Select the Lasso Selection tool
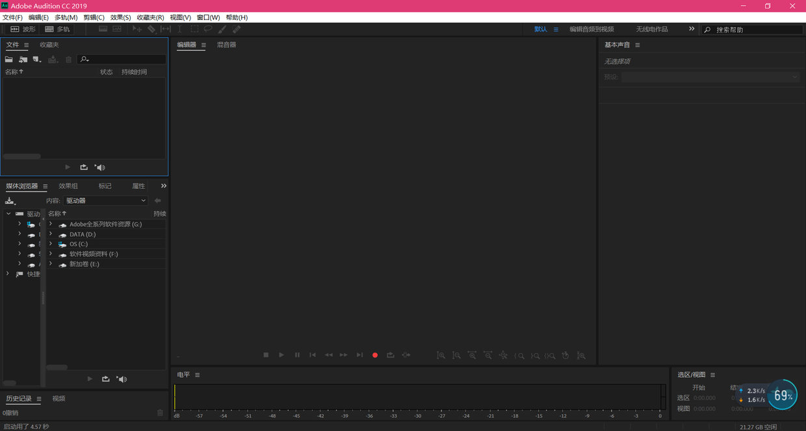Screen dimensions: 806x431 (x=208, y=29)
